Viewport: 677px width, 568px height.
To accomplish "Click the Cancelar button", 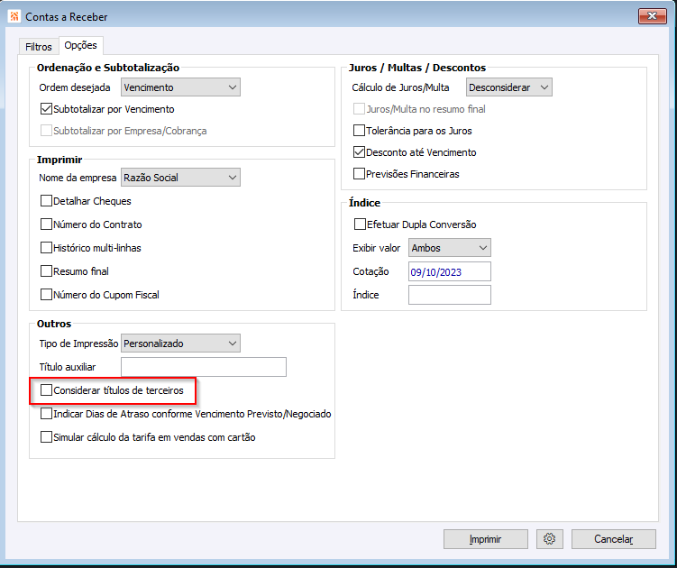I will click(x=614, y=539).
